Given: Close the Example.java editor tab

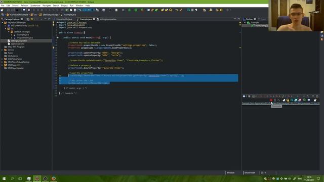Looking at the screenshot, I should click(x=94, y=19).
